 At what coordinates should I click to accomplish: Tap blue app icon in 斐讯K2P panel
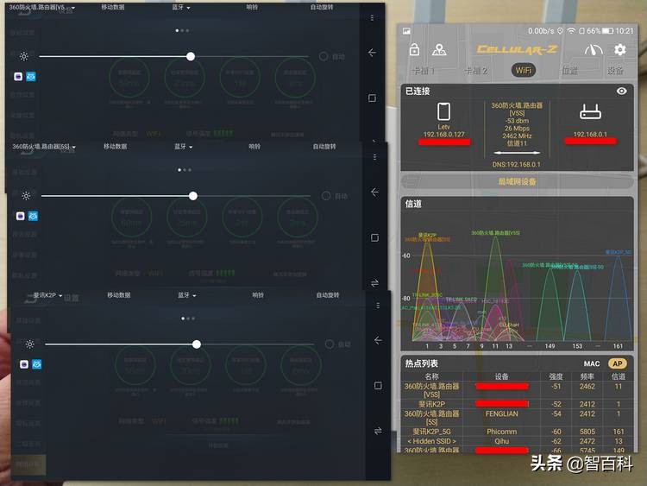click(x=37, y=364)
